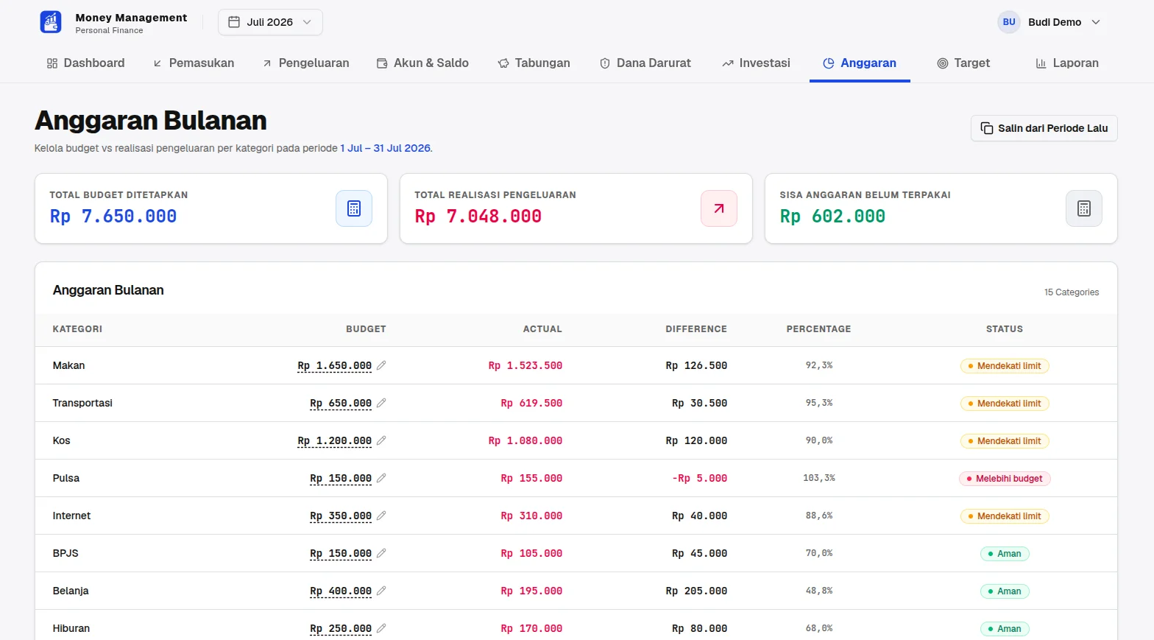
Task: Click the Salin dari Periode Lalu button
Action: pos(1044,128)
